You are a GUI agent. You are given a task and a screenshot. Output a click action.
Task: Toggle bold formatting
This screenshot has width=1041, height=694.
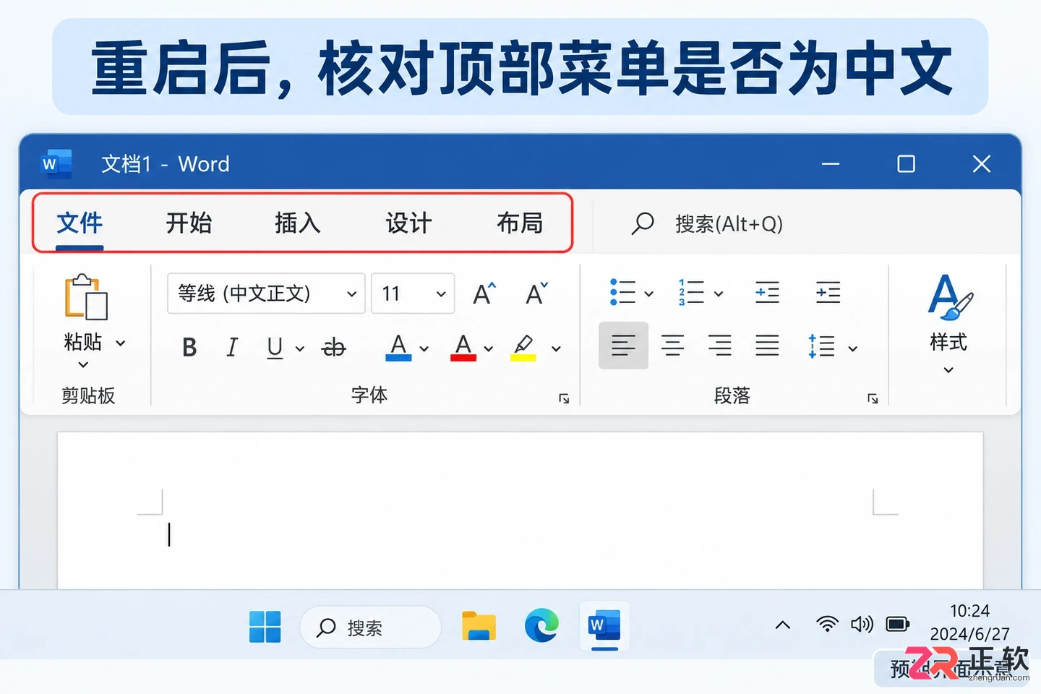(x=189, y=348)
